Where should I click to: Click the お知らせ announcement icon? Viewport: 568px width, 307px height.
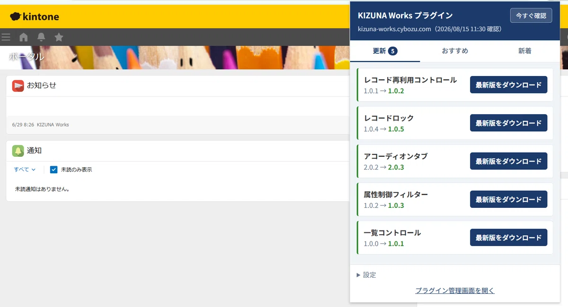click(x=18, y=85)
